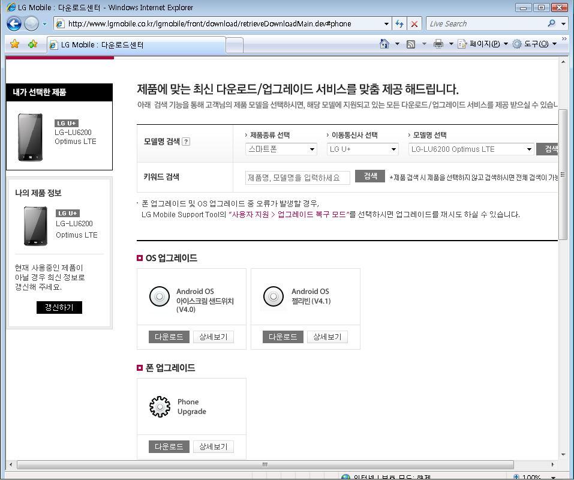Image resolution: width=574 pixels, height=480 pixels.
Task: Click the vertical scrollbar up arrow
Action: pos(563,62)
